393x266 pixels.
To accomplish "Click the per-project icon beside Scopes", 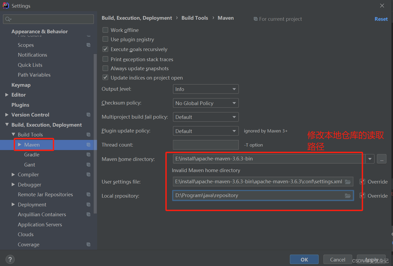I will [89, 45].
